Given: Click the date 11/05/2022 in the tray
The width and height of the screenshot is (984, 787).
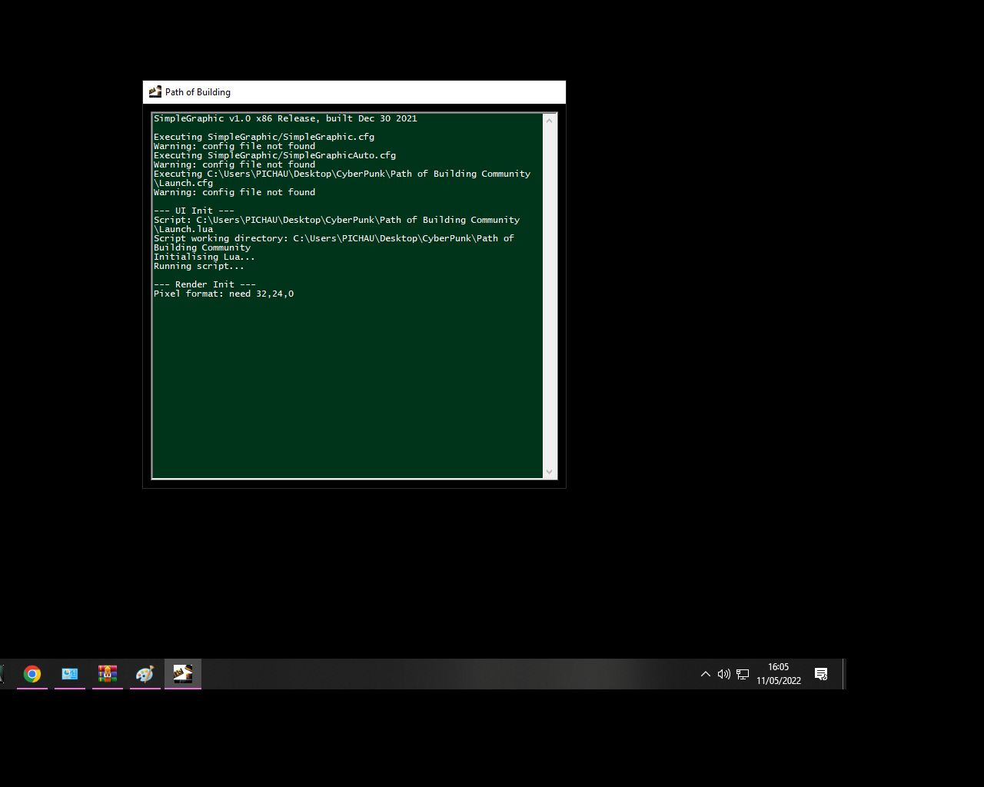Looking at the screenshot, I should [x=778, y=681].
